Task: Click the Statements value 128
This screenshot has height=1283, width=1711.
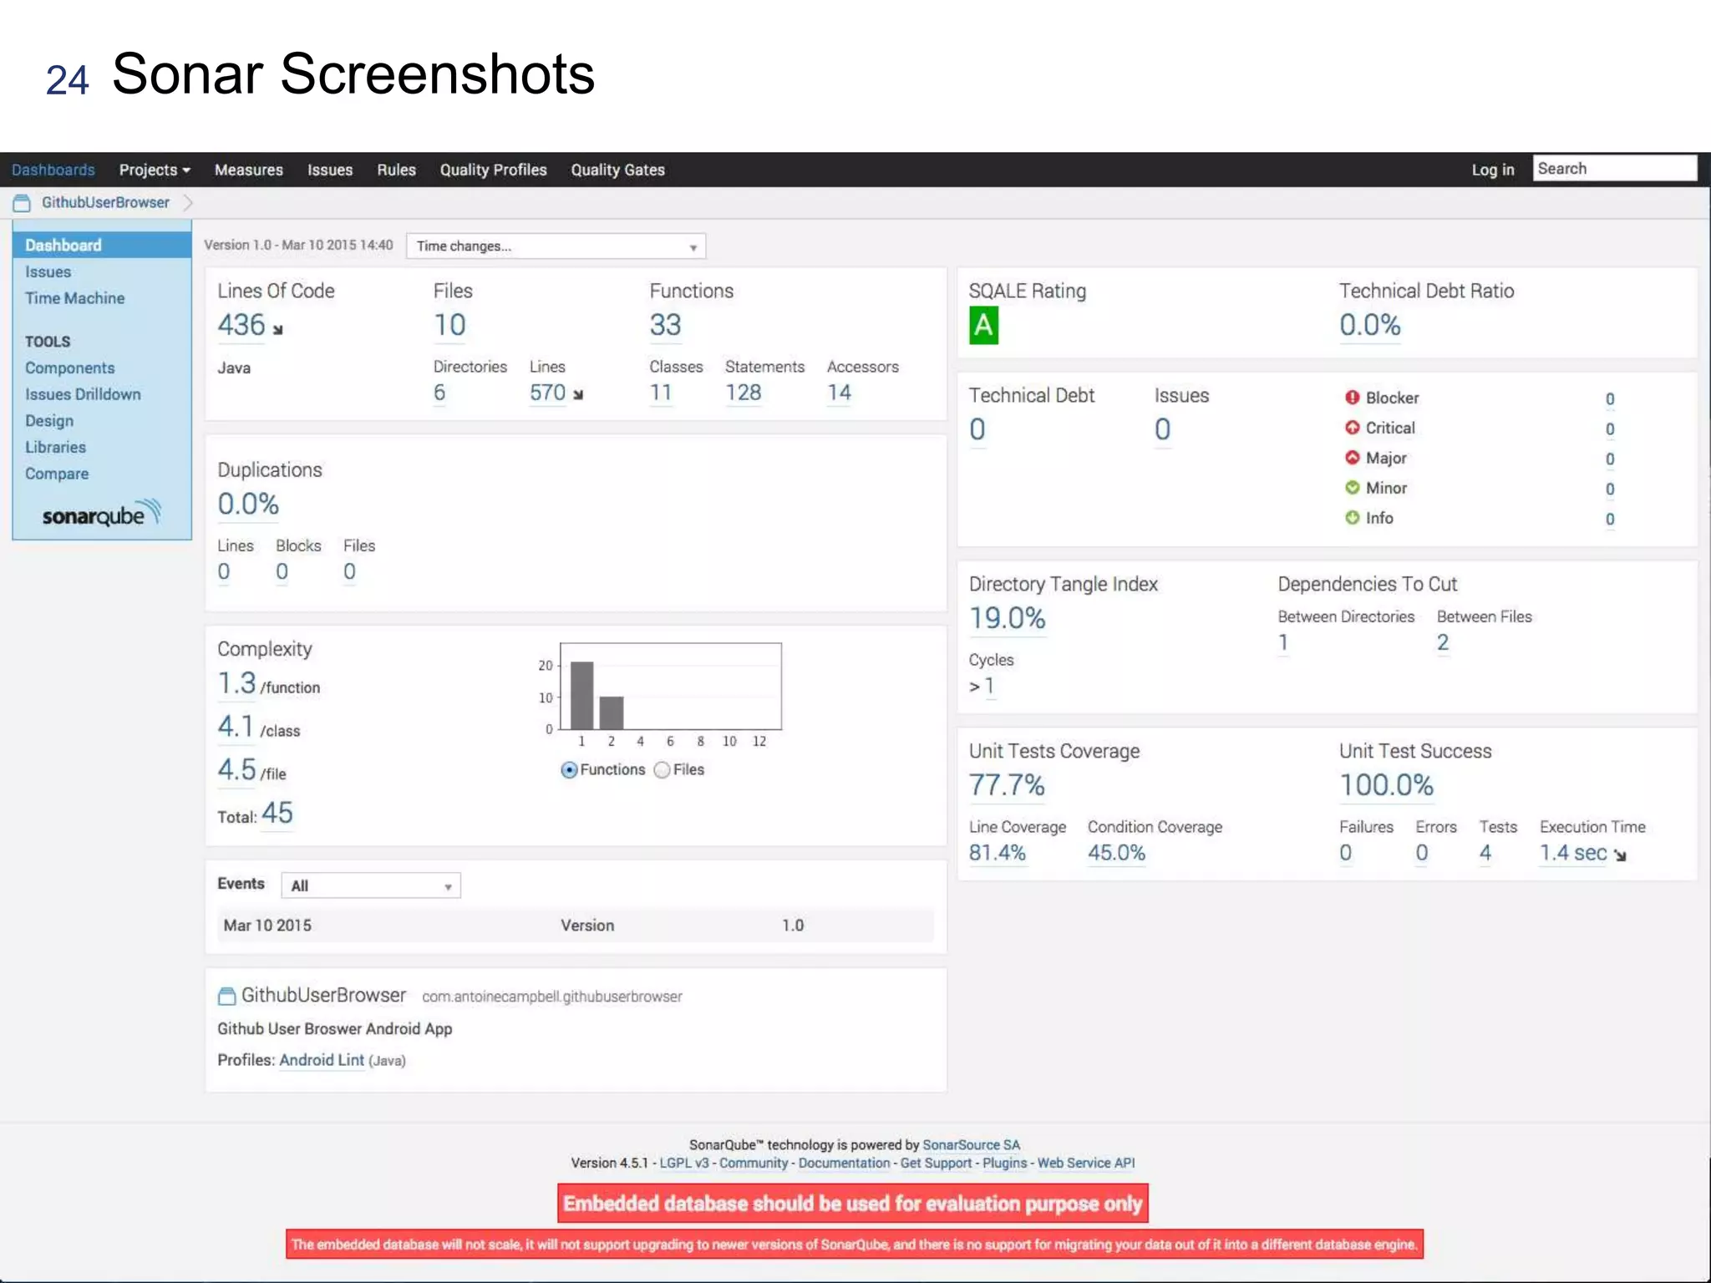Action: pos(744,393)
